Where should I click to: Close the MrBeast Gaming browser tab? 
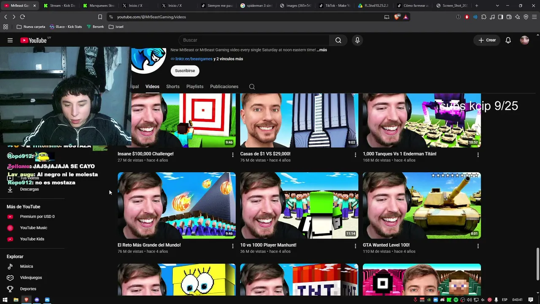click(34, 5)
